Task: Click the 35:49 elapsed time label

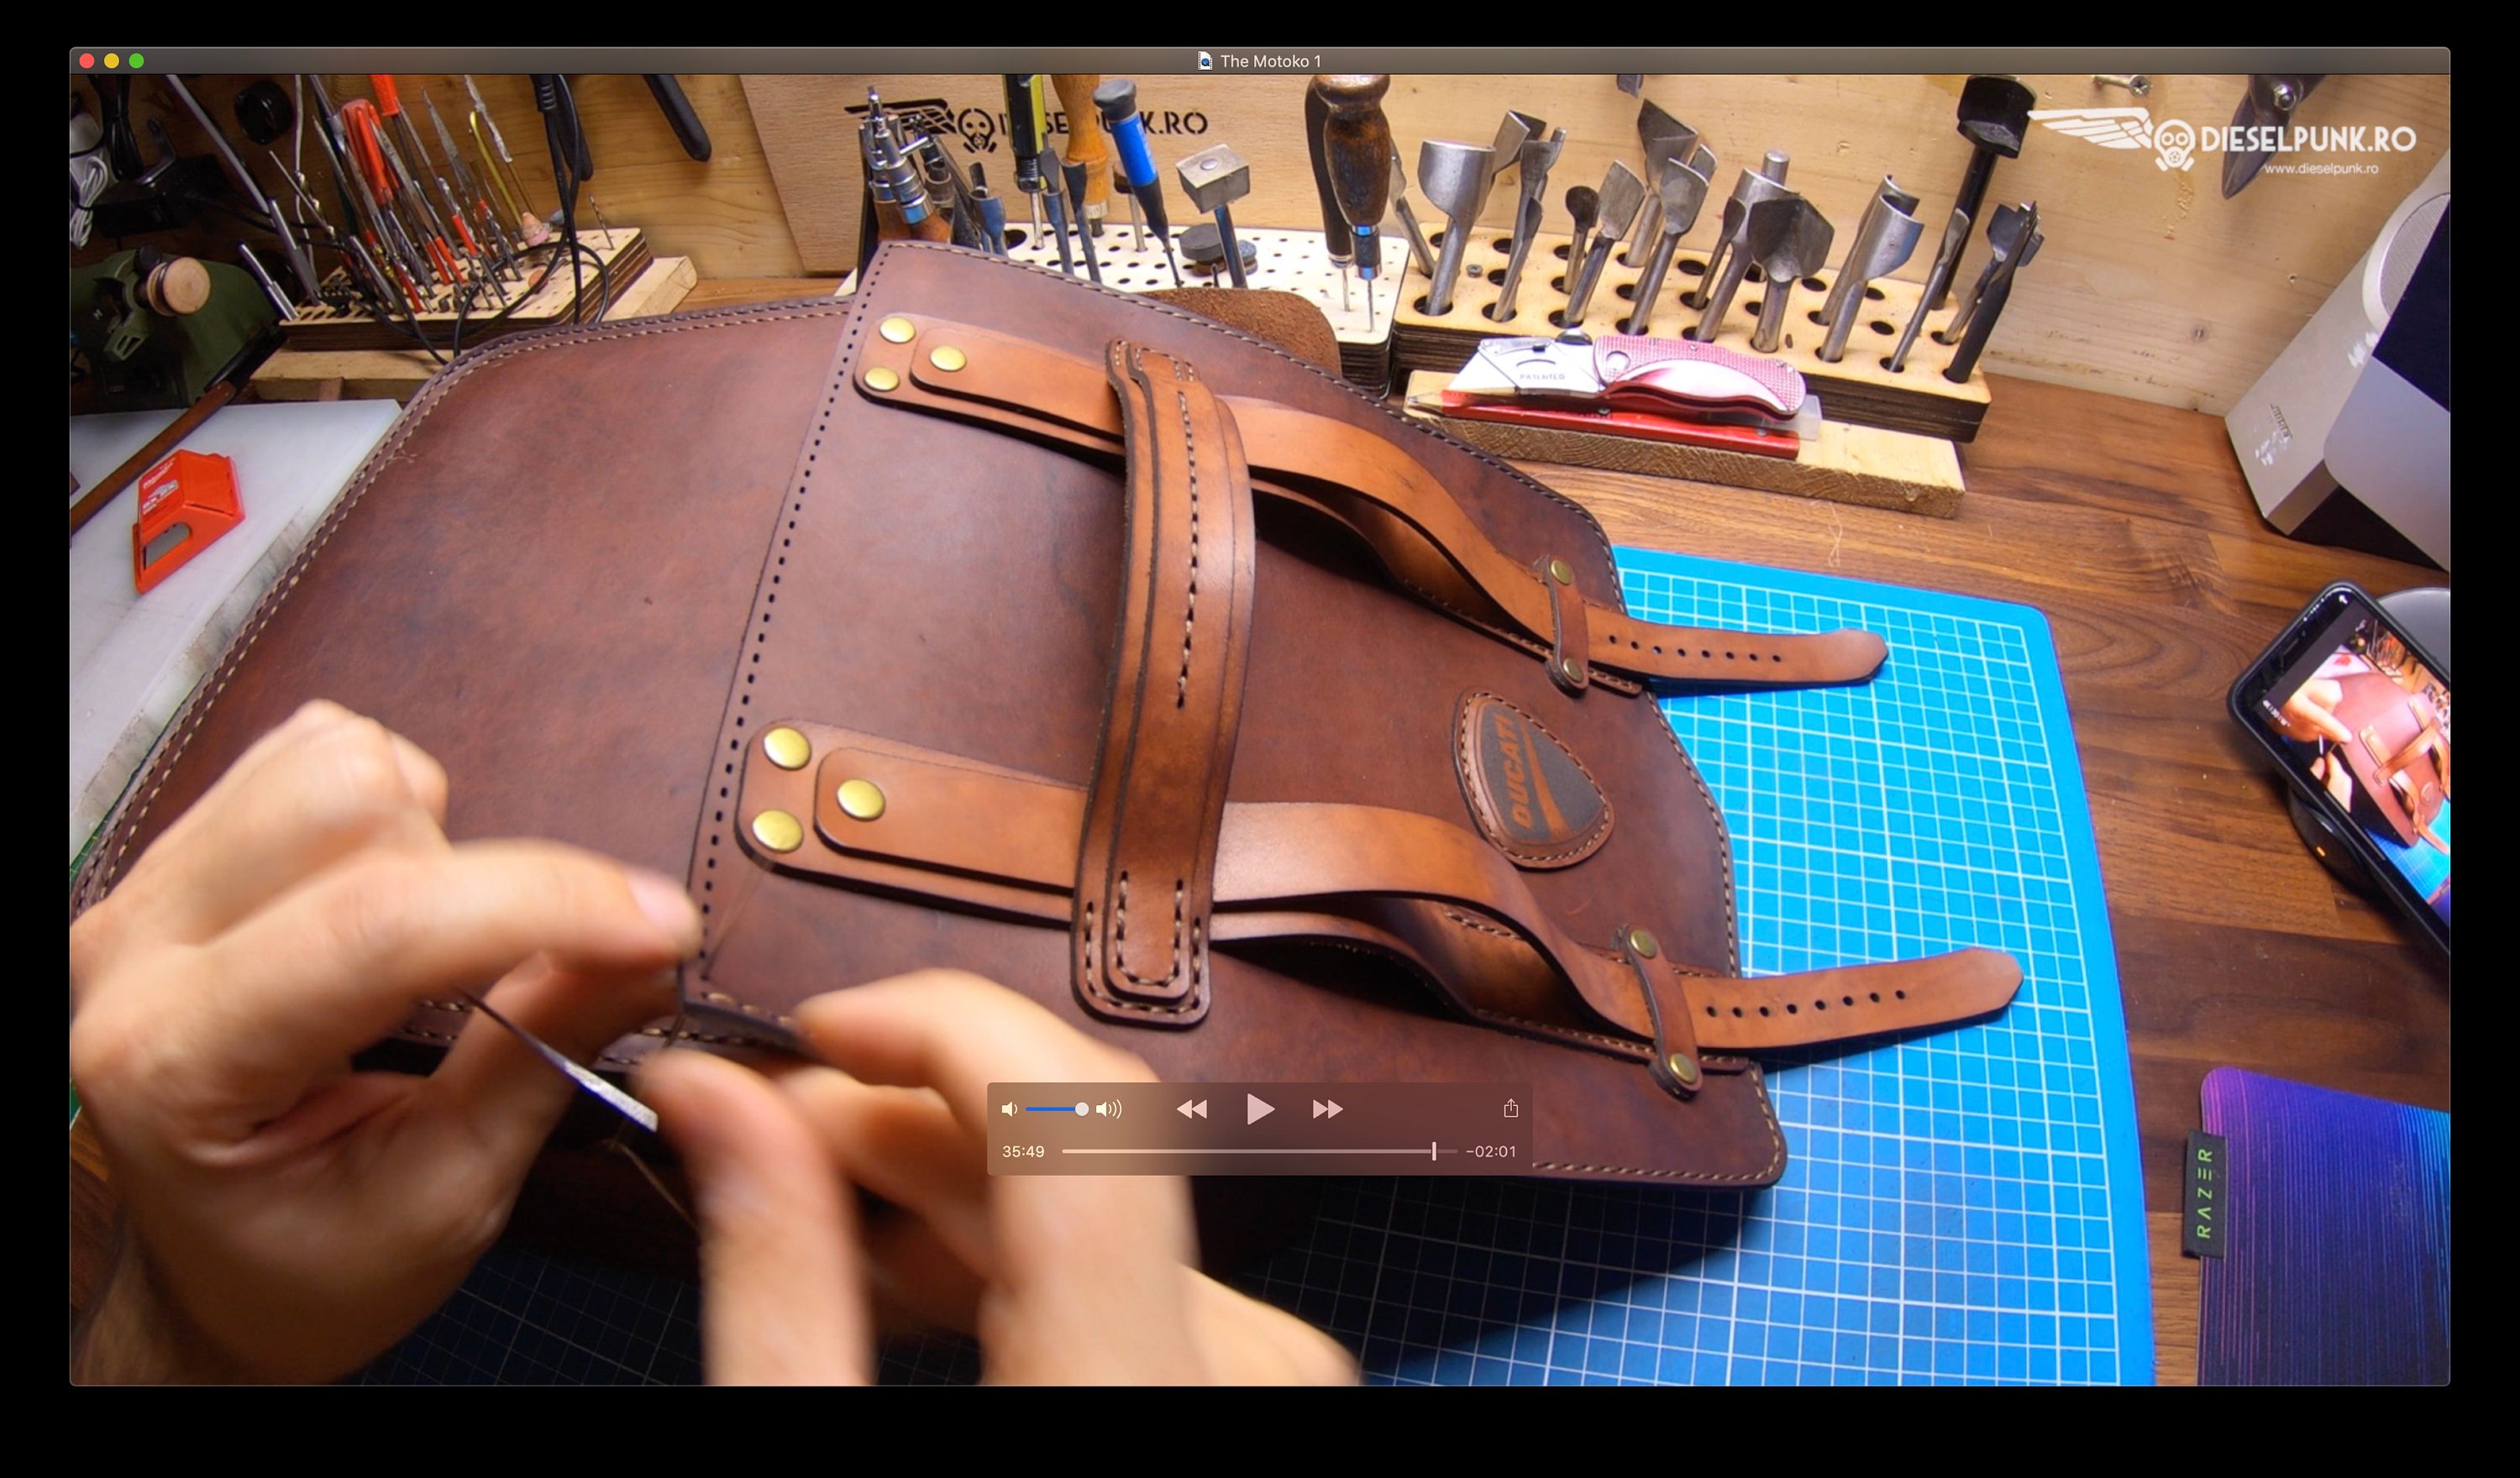Action: (x=1022, y=1151)
